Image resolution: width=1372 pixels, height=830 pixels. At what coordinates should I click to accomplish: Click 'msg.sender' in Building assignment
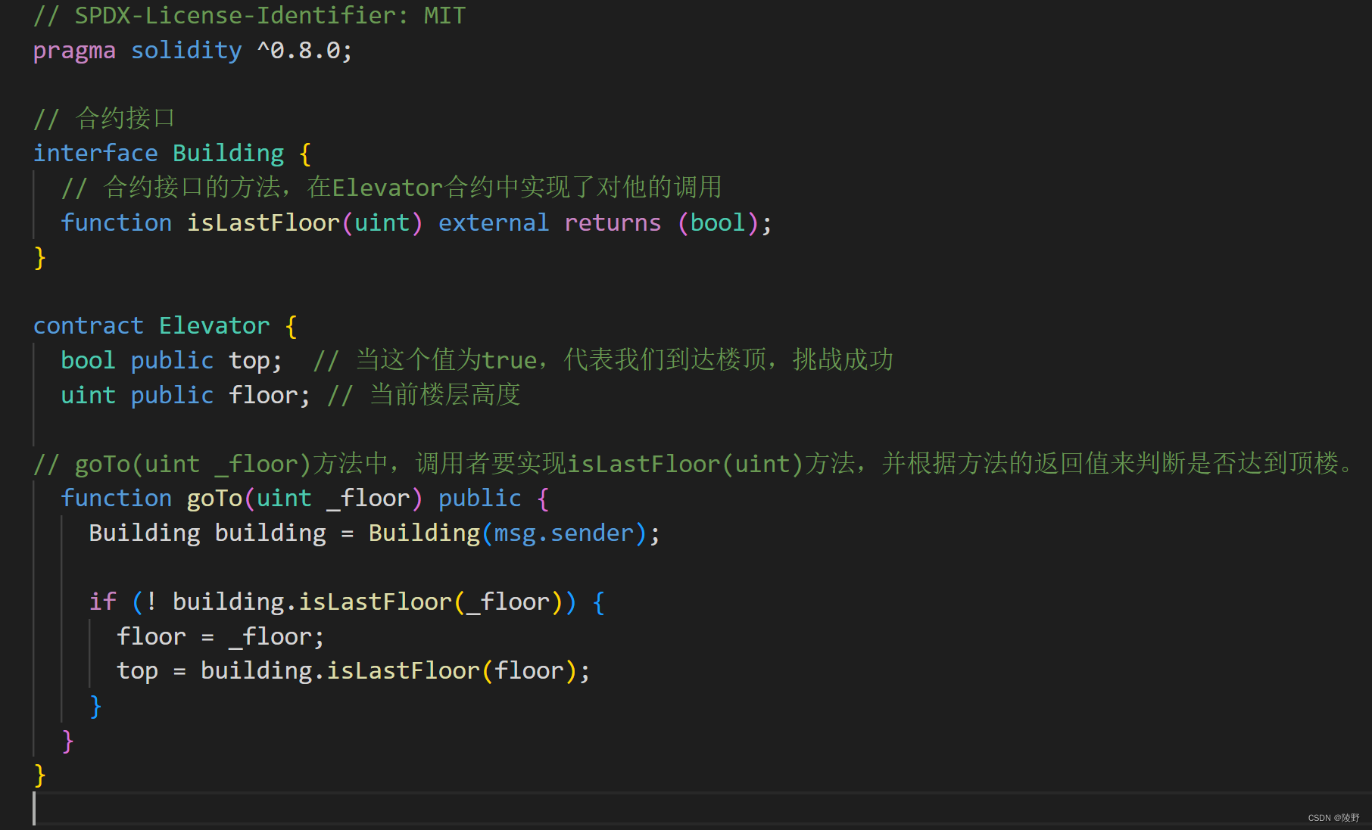tap(564, 533)
